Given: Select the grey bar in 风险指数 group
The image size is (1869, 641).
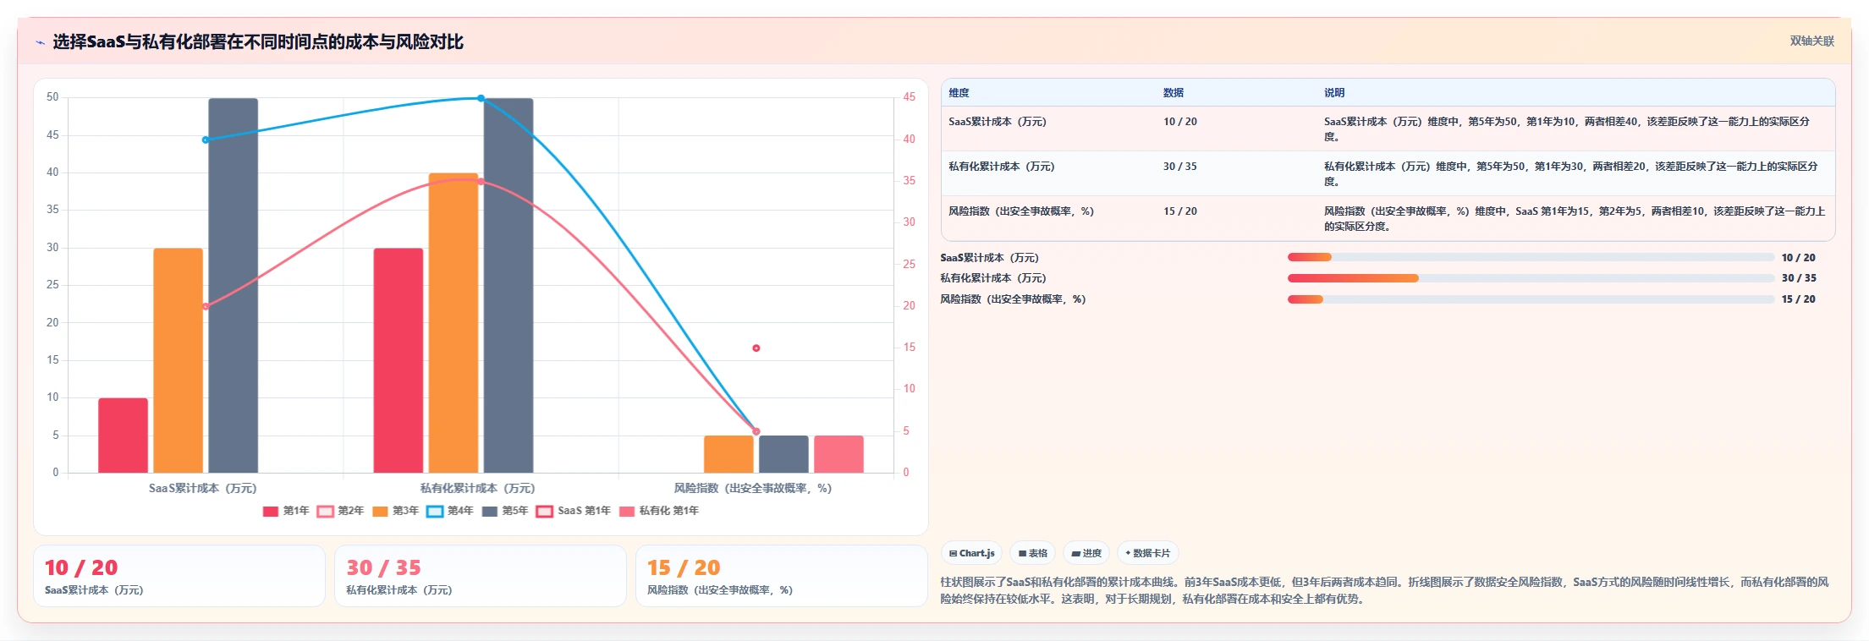Looking at the screenshot, I should click(x=783, y=454).
